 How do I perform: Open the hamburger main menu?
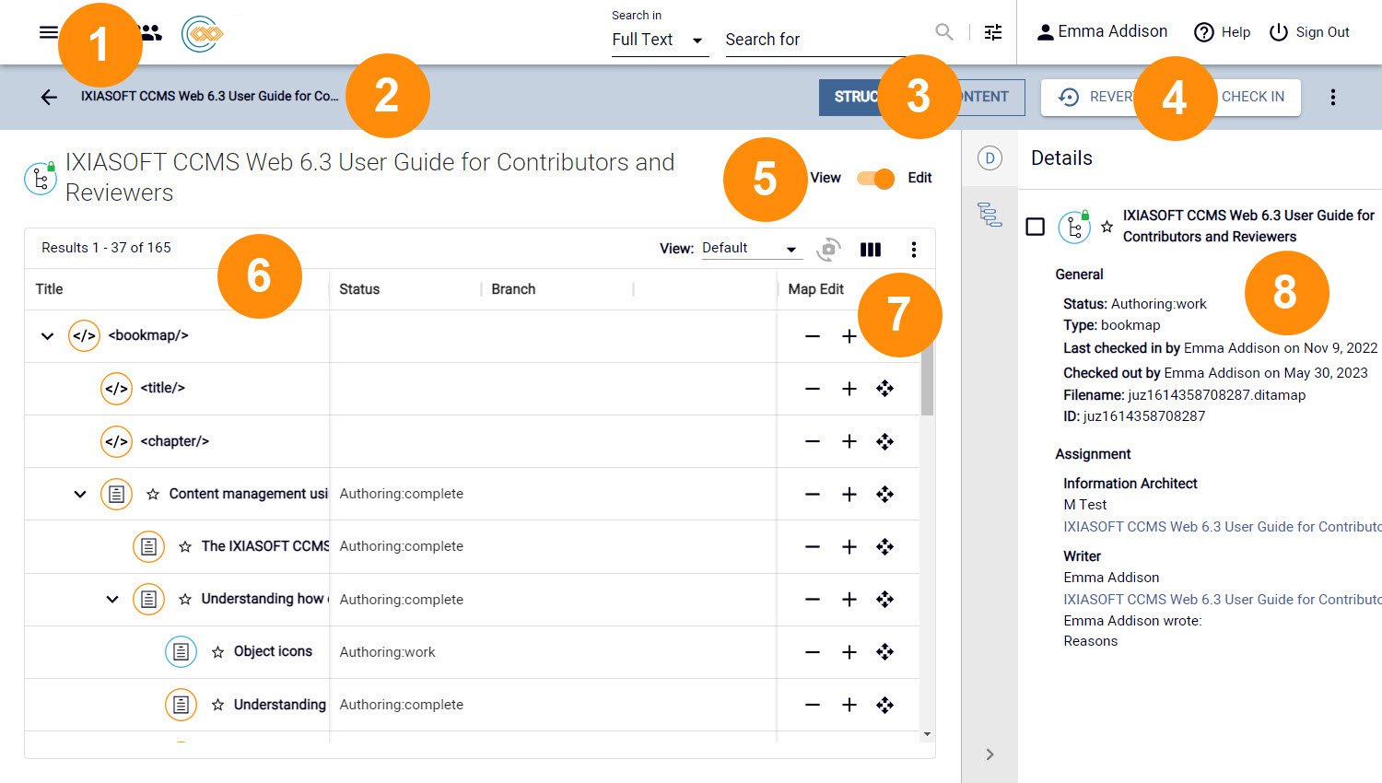pos(49,33)
